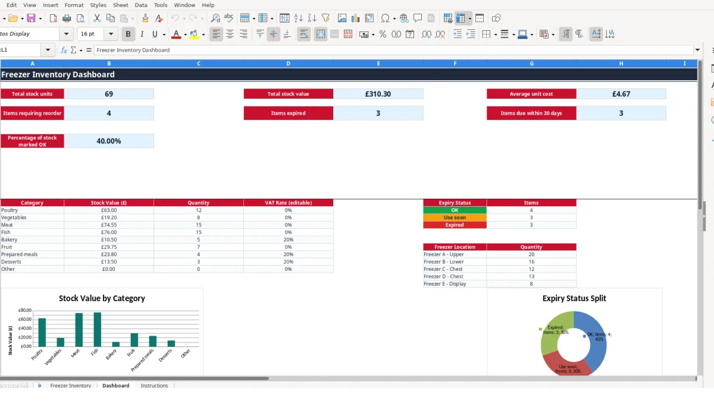
Task: Open the underline style dropdown arrow
Action: click(164, 34)
